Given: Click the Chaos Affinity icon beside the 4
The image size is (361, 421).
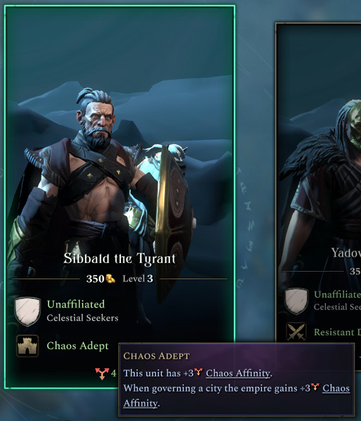Looking at the screenshot, I should (x=102, y=374).
